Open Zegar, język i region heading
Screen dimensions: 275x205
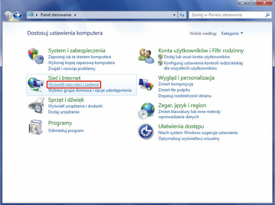coord(182,105)
